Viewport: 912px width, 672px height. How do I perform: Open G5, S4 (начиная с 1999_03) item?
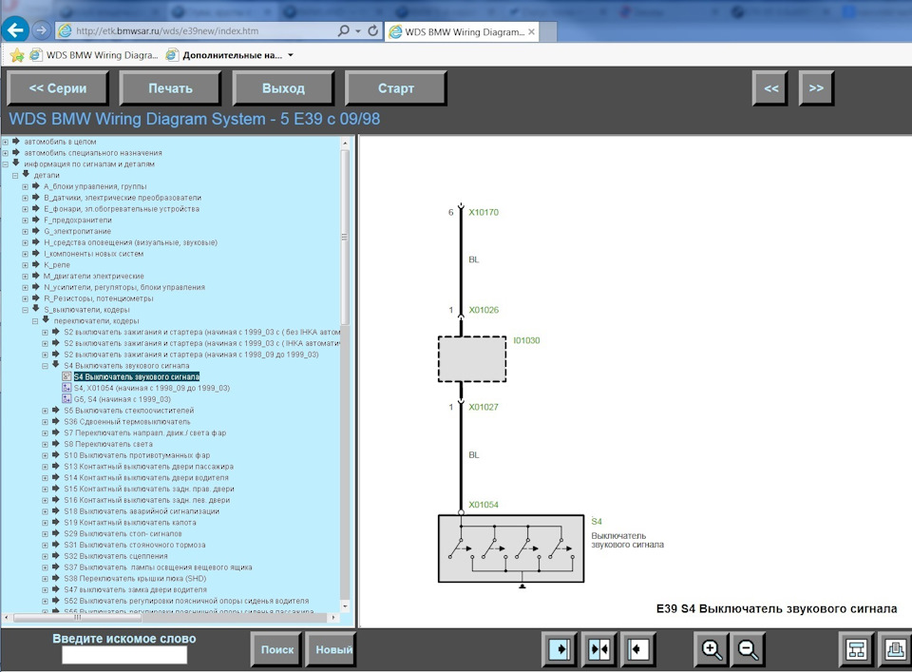(123, 399)
